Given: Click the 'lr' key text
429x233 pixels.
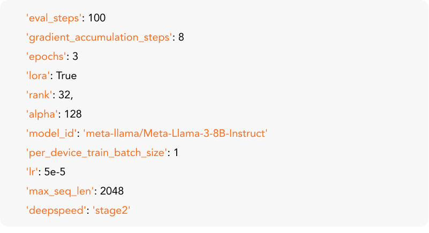Looking at the screenshot, I should pyautogui.click(x=33, y=172).
